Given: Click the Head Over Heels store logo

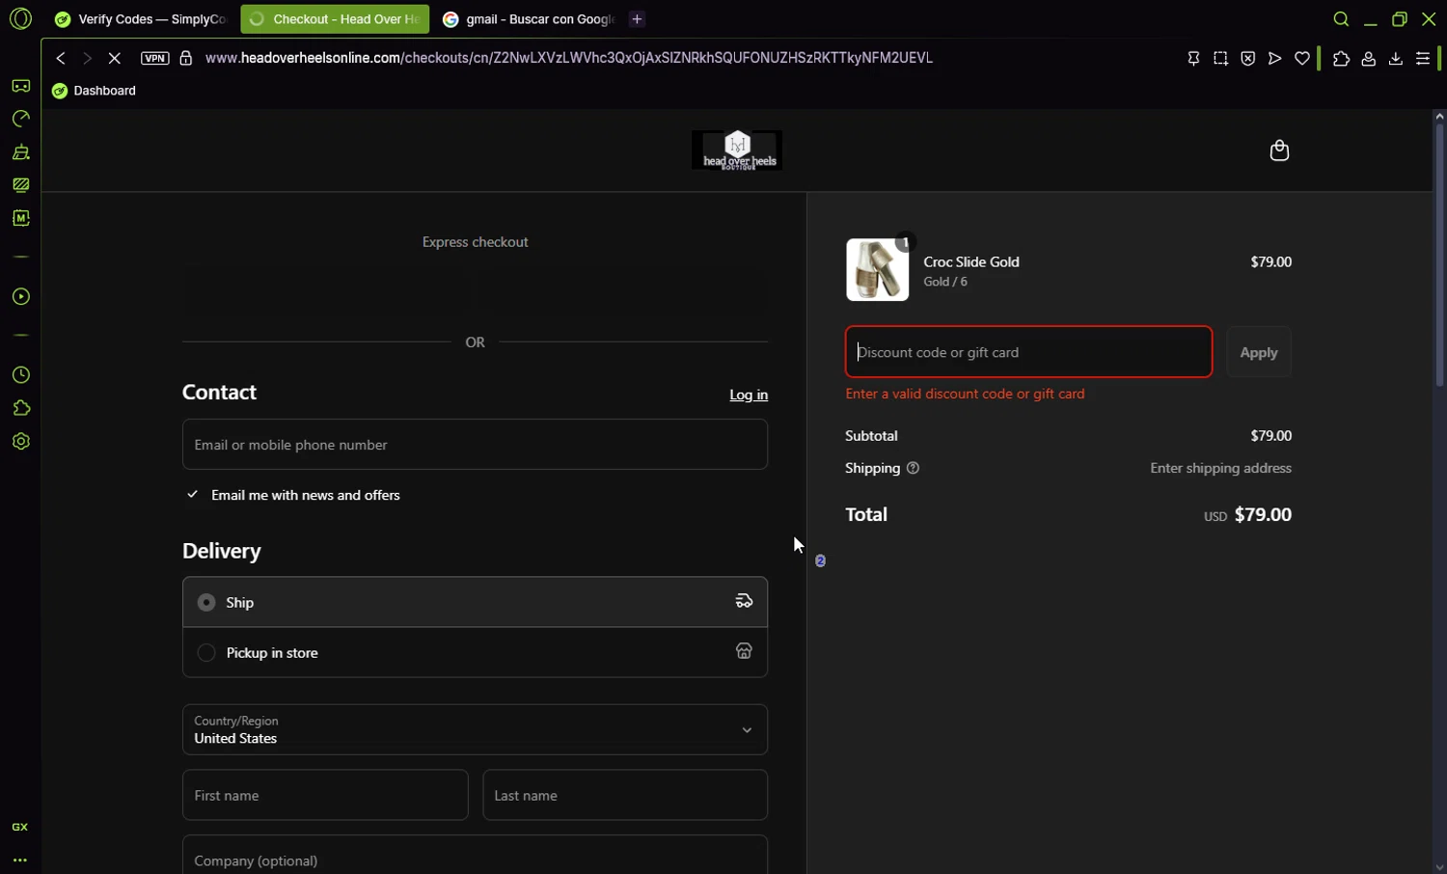Looking at the screenshot, I should (x=737, y=150).
